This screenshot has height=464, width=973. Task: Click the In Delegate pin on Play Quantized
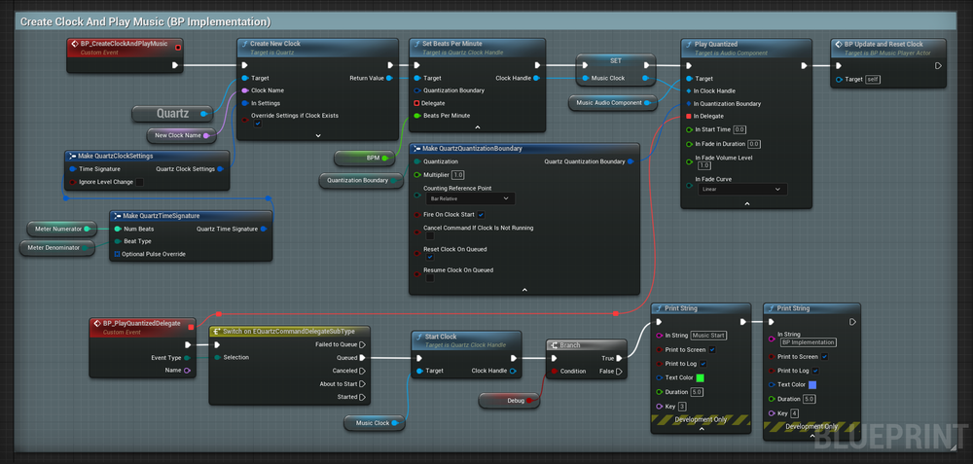click(x=689, y=116)
